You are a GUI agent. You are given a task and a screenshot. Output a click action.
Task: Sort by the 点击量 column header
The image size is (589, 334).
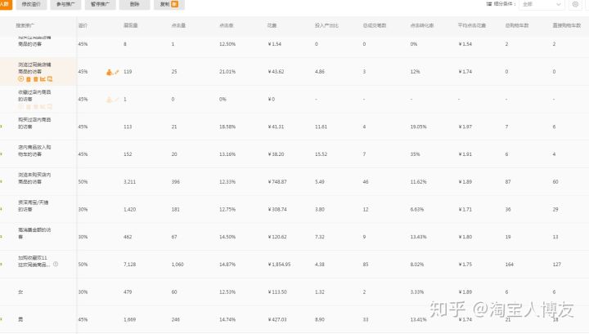click(x=178, y=25)
